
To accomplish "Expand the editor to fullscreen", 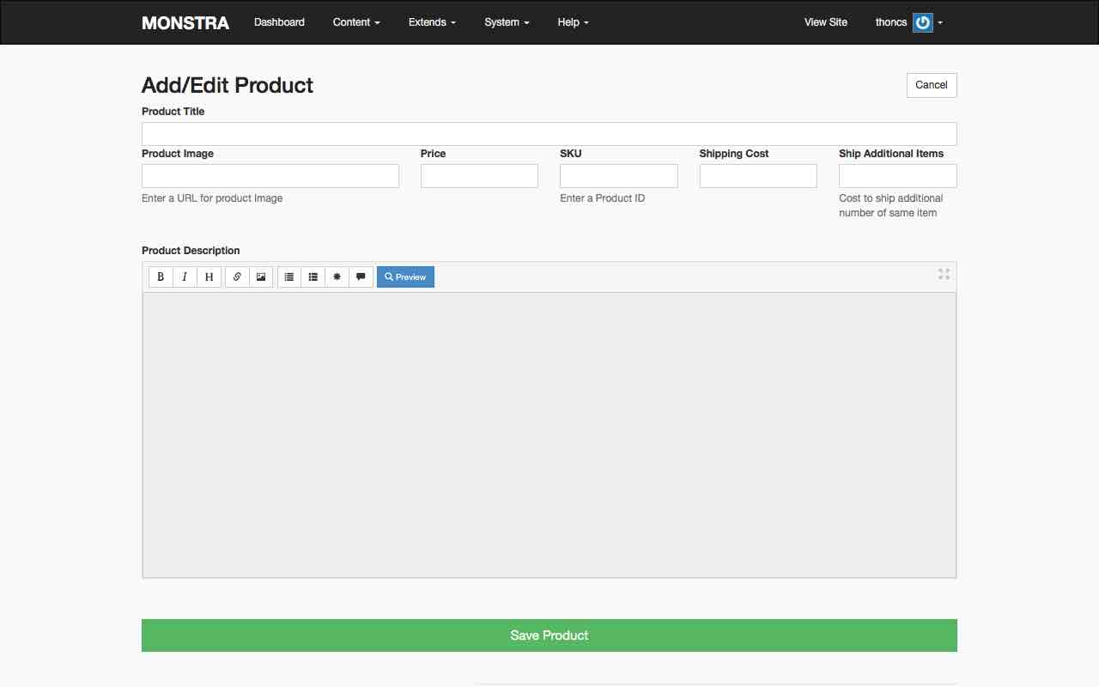I will (944, 274).
